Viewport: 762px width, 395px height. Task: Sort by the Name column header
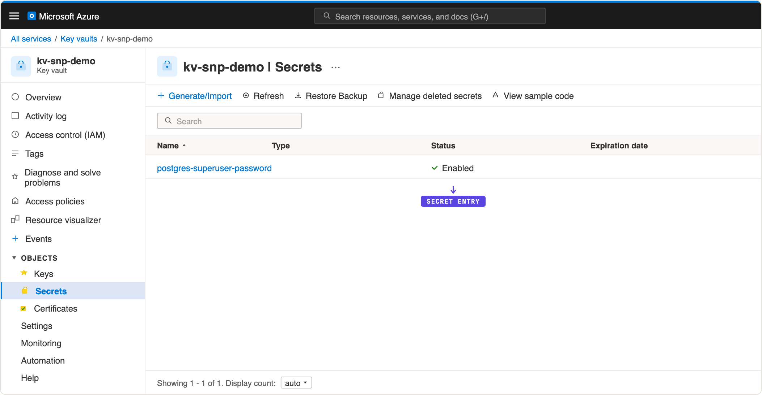point(168,146)
